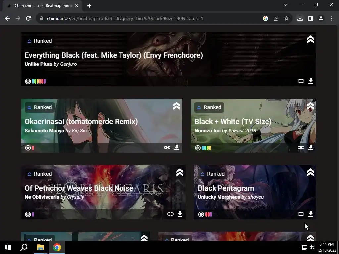Screen dimensions: 339x254
Task: Click mania mode icon on Of Petrichor card
Action: (28, 214)
